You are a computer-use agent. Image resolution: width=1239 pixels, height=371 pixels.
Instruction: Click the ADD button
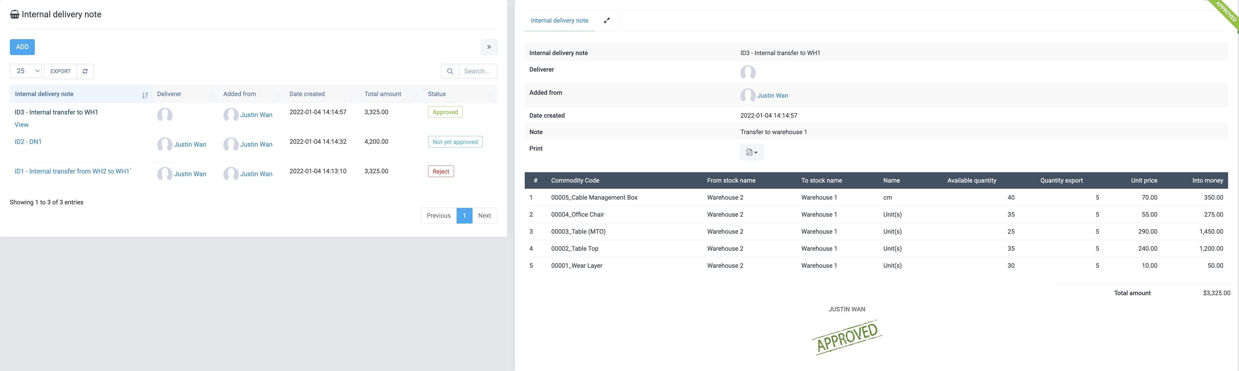(22, 47)
